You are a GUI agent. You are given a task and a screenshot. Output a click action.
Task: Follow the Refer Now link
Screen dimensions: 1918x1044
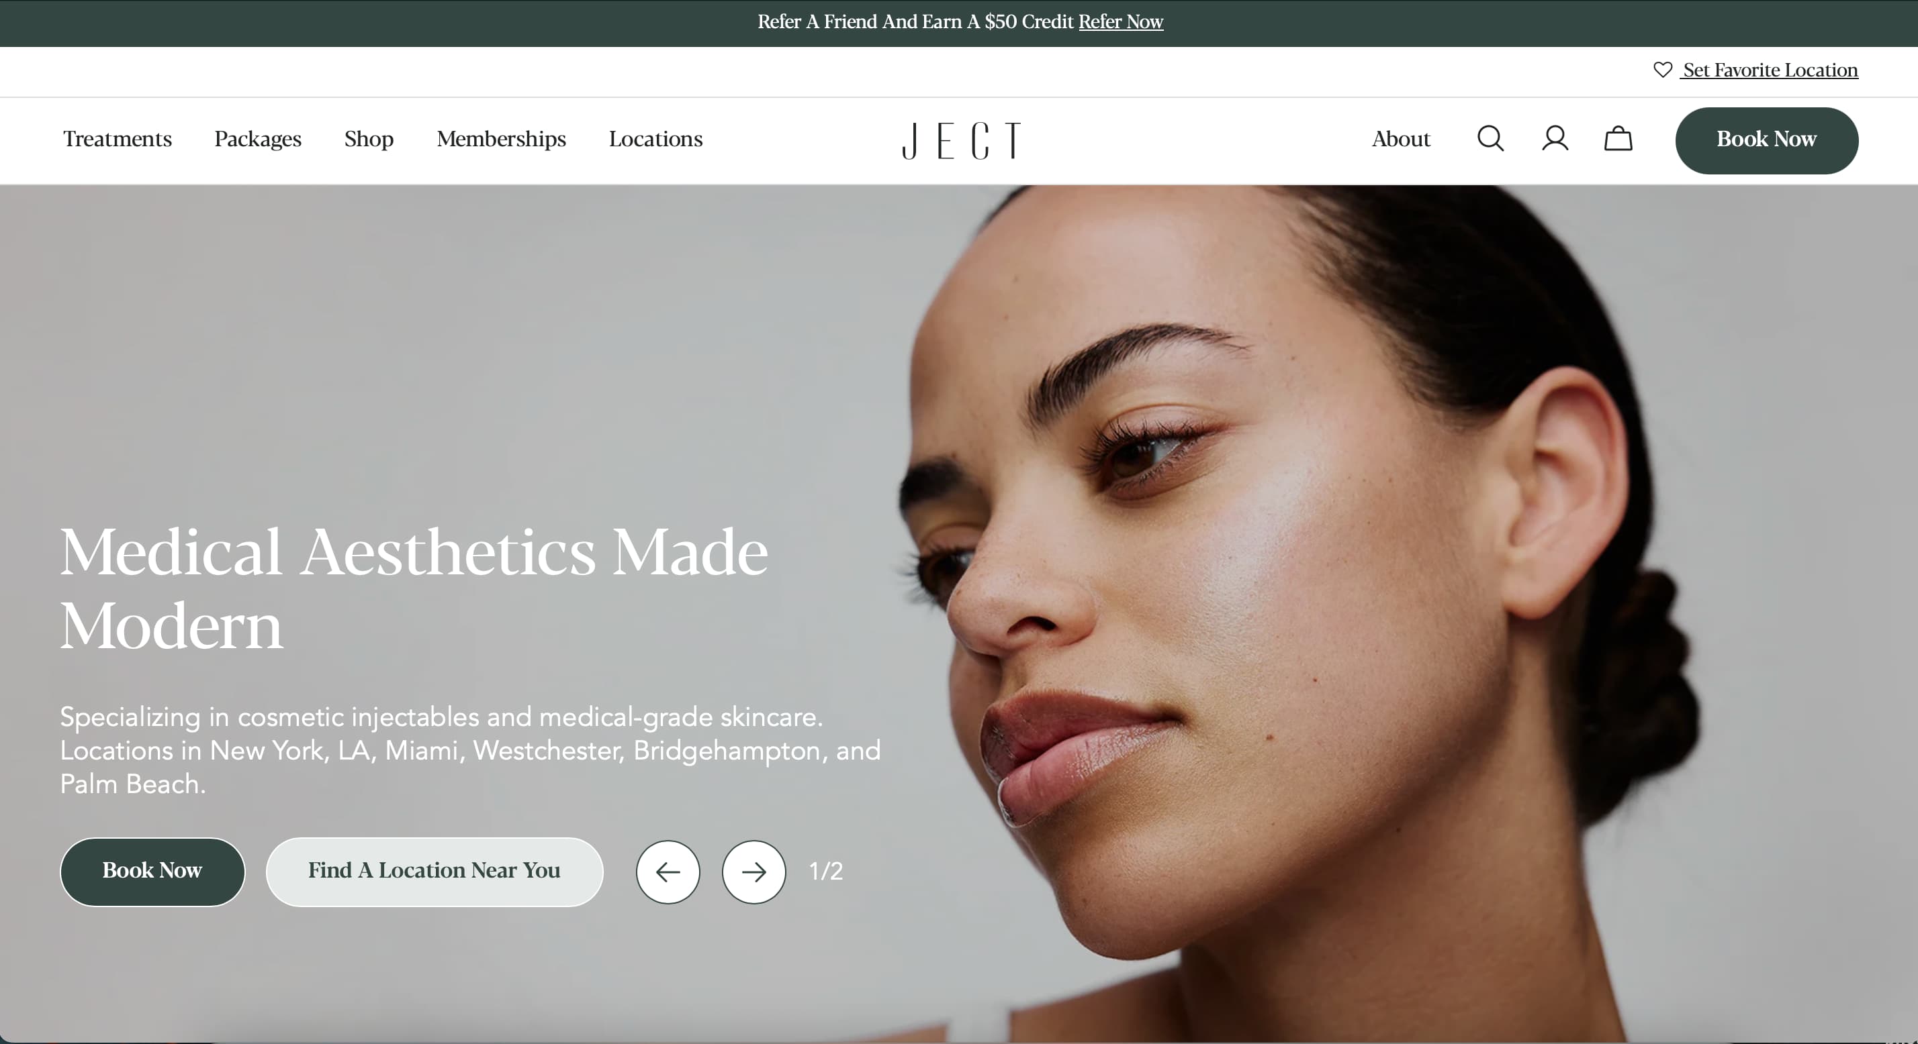tap(1121, 21)
